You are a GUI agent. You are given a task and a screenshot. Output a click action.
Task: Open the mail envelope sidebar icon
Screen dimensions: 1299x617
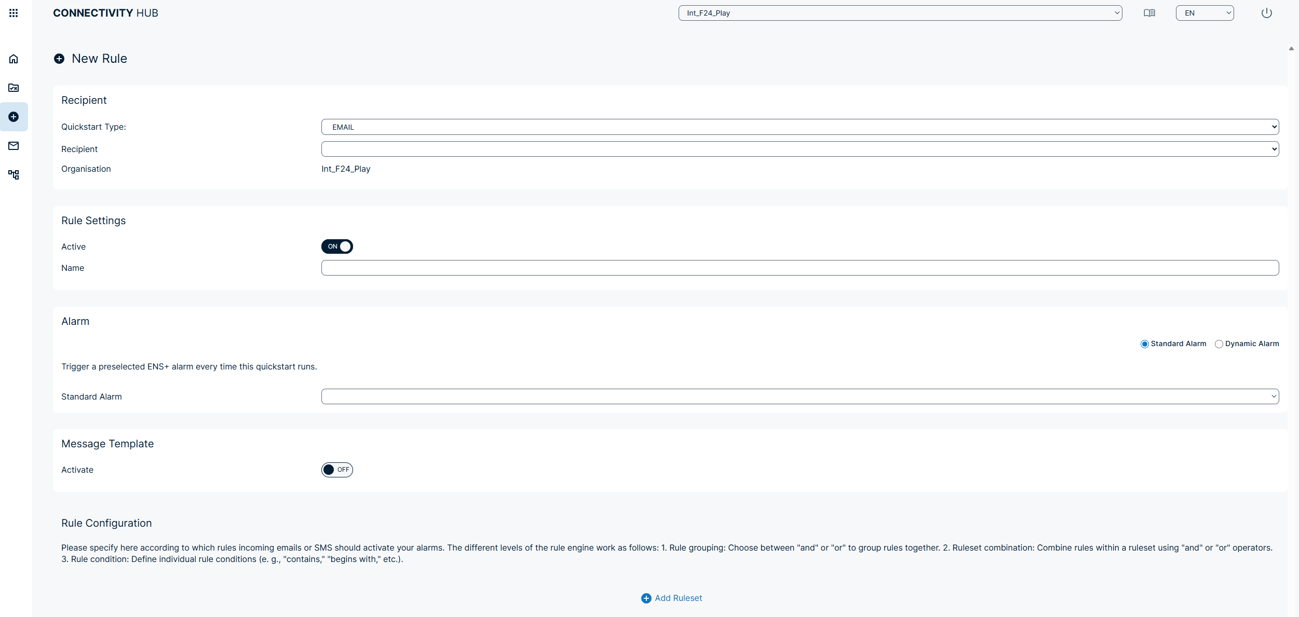point(13,146)
